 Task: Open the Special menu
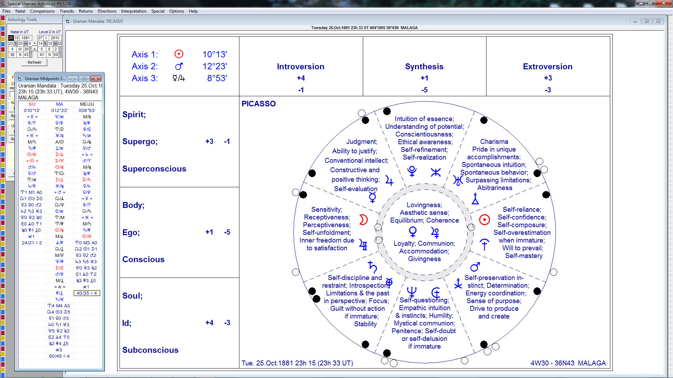click(158, 11)
